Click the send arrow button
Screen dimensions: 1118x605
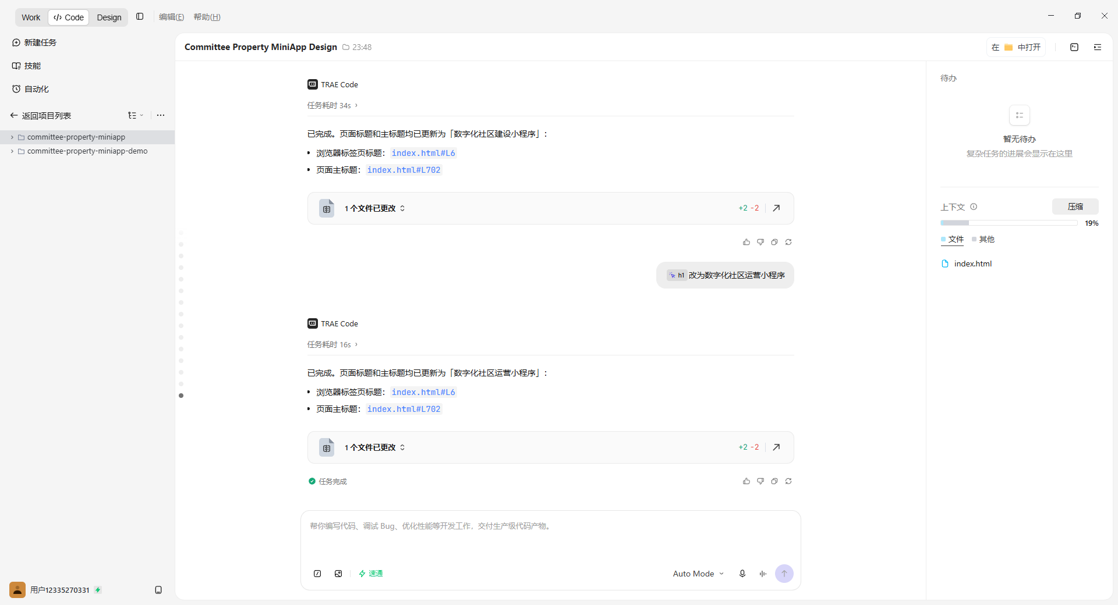[x=784, y=574]
